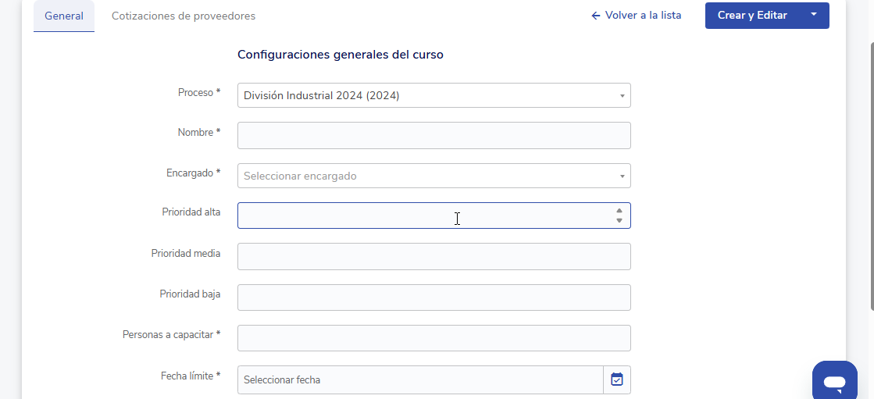This screenshot has width=874, height=399.
Task: Decrease Prioridad alta with down arrow
Action: 619,221
